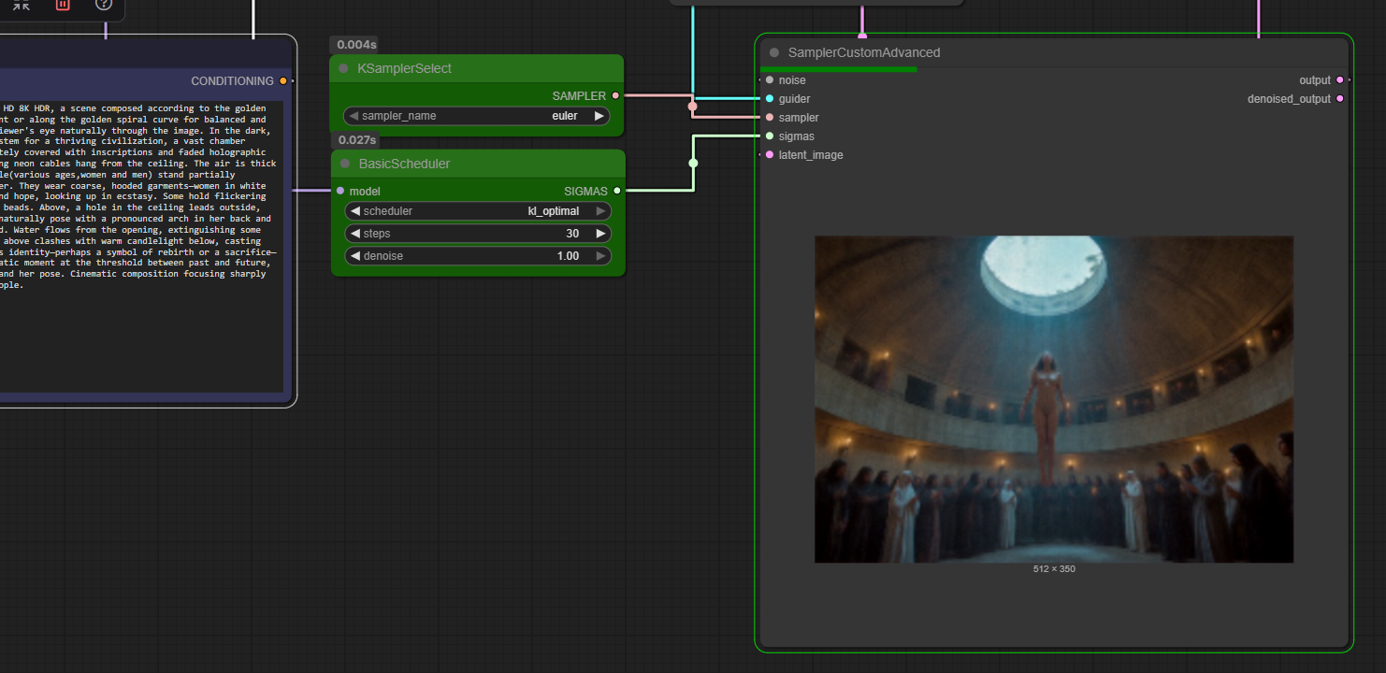This screenshot has height=673, width=1386.
Task: Click the SAMPLER output socket on KSamplerSelect
Action: (615, 95)
